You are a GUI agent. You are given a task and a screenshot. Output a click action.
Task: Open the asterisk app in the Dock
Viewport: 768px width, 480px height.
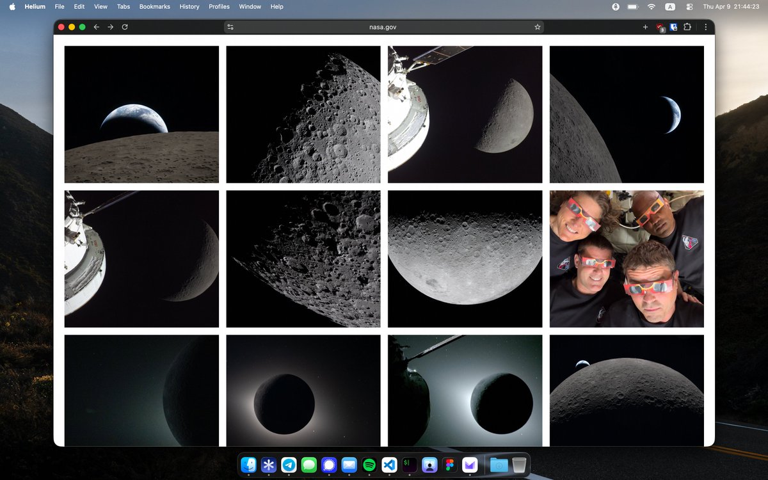point(269,465)
